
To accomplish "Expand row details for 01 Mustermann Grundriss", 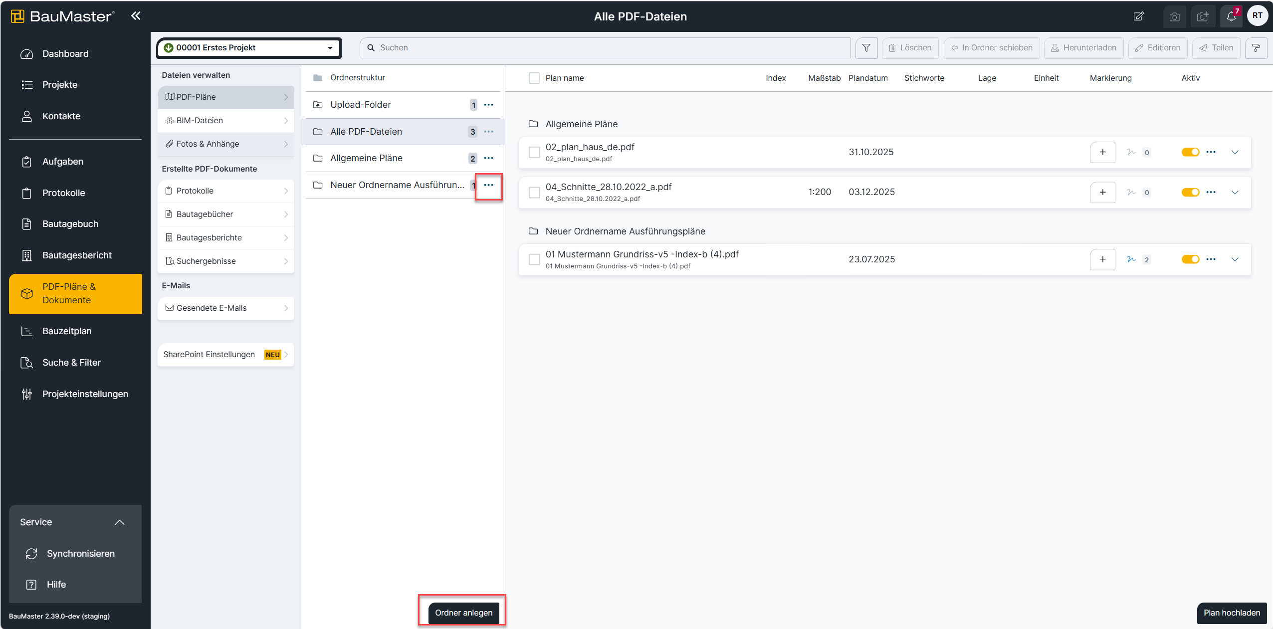I will tap(1235, 259).
